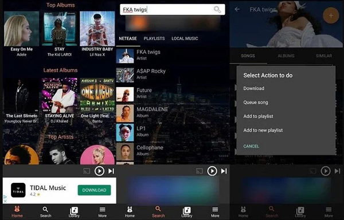
Task: Click the Top Artists heading
Action: [61, 137]
